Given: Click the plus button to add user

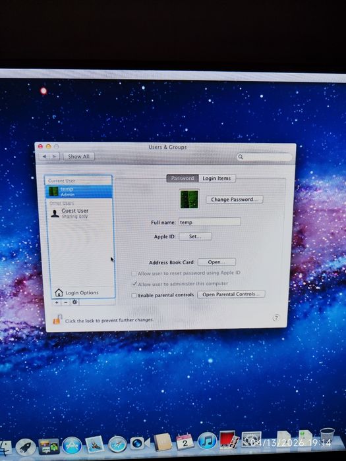Looking at the screenshot, I should tap(57, 302).
